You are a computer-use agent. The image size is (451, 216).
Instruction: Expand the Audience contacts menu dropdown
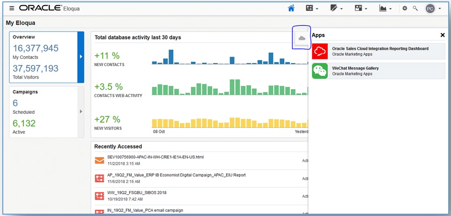click(x=361, y=8)
